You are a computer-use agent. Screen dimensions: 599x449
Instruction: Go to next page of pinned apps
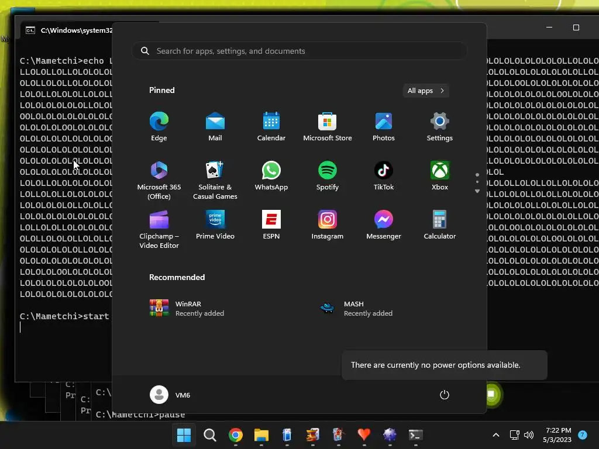tap(477, 191)
